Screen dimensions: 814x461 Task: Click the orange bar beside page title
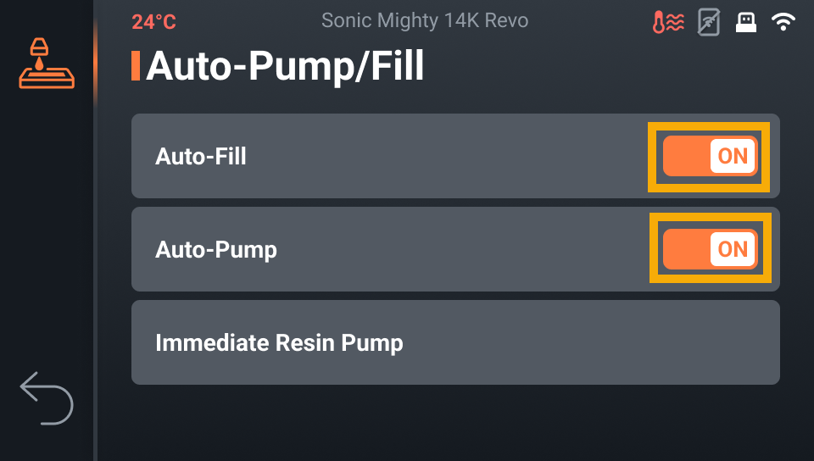(136, 66)
